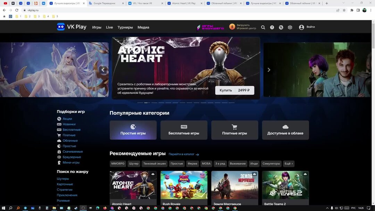Reload the page in browser toolbar

[17, 10]
